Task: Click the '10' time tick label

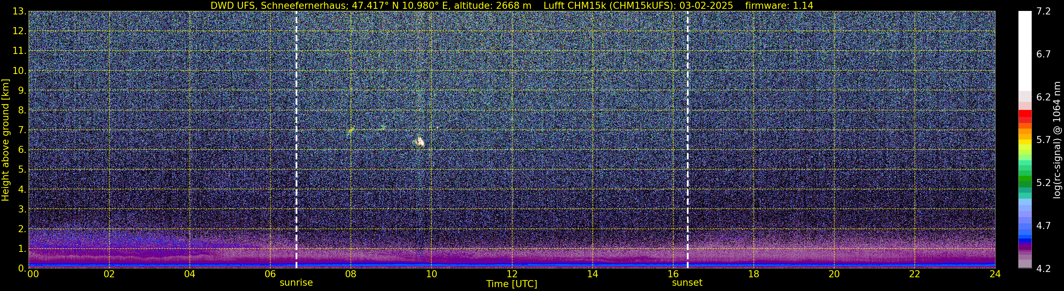Action: point(431,274)
